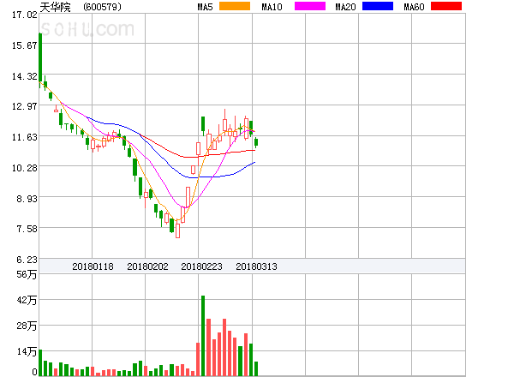The height and width of the screenshot is (377, 514).
Task: Click the last green volume bar on the right
Action: coord(256,368)
